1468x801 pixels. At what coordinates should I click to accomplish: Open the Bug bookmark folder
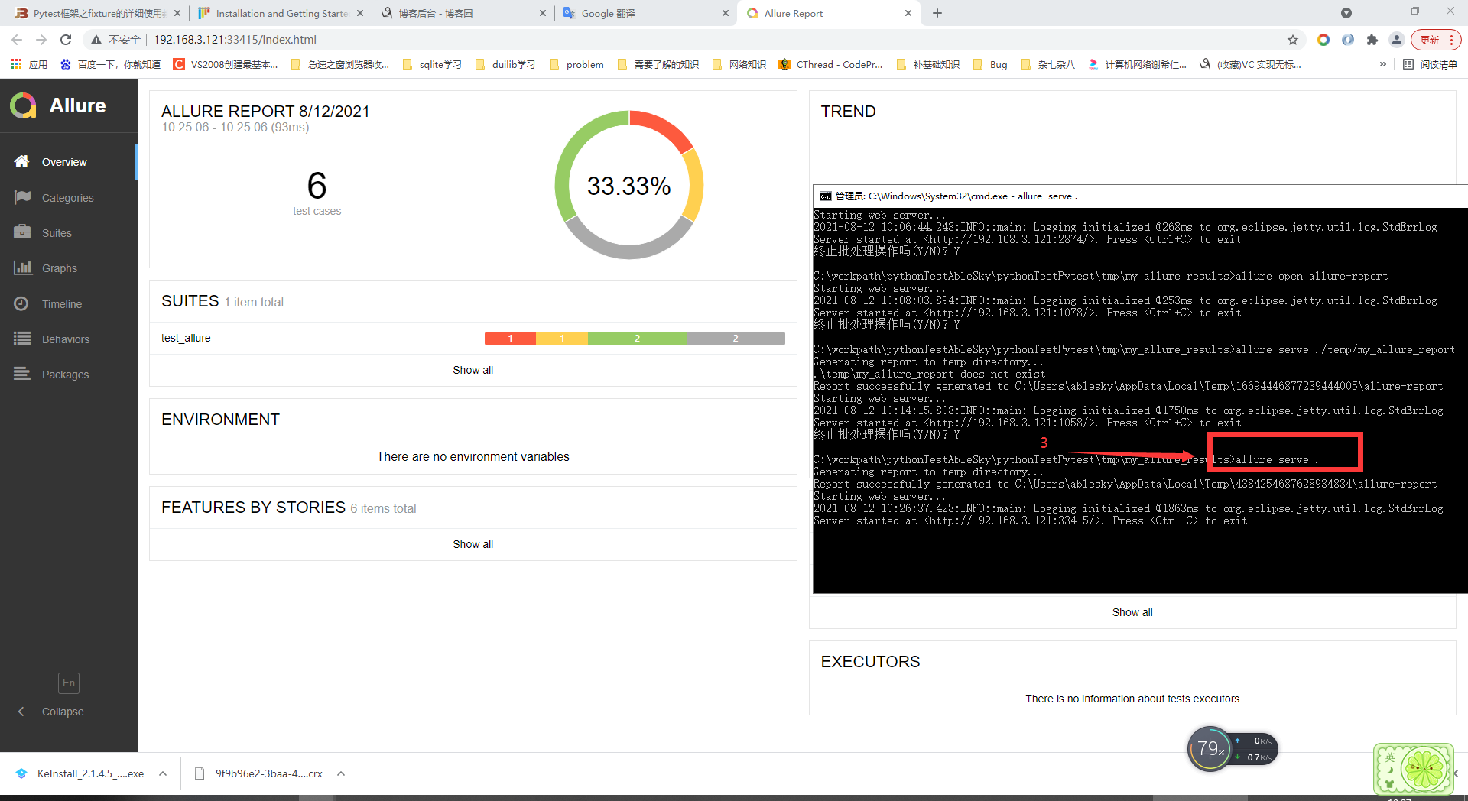990,64
